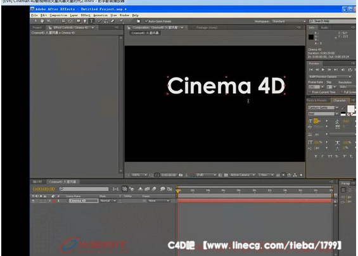Open the RAM Preview Options dropdown
The width and height of the screenshot is (358, 256).
tap(330, 77)
